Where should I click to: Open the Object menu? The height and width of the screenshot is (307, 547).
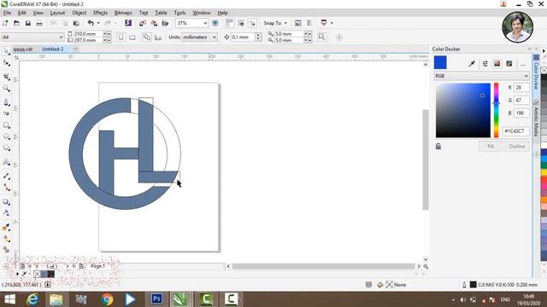click(79, 13)
